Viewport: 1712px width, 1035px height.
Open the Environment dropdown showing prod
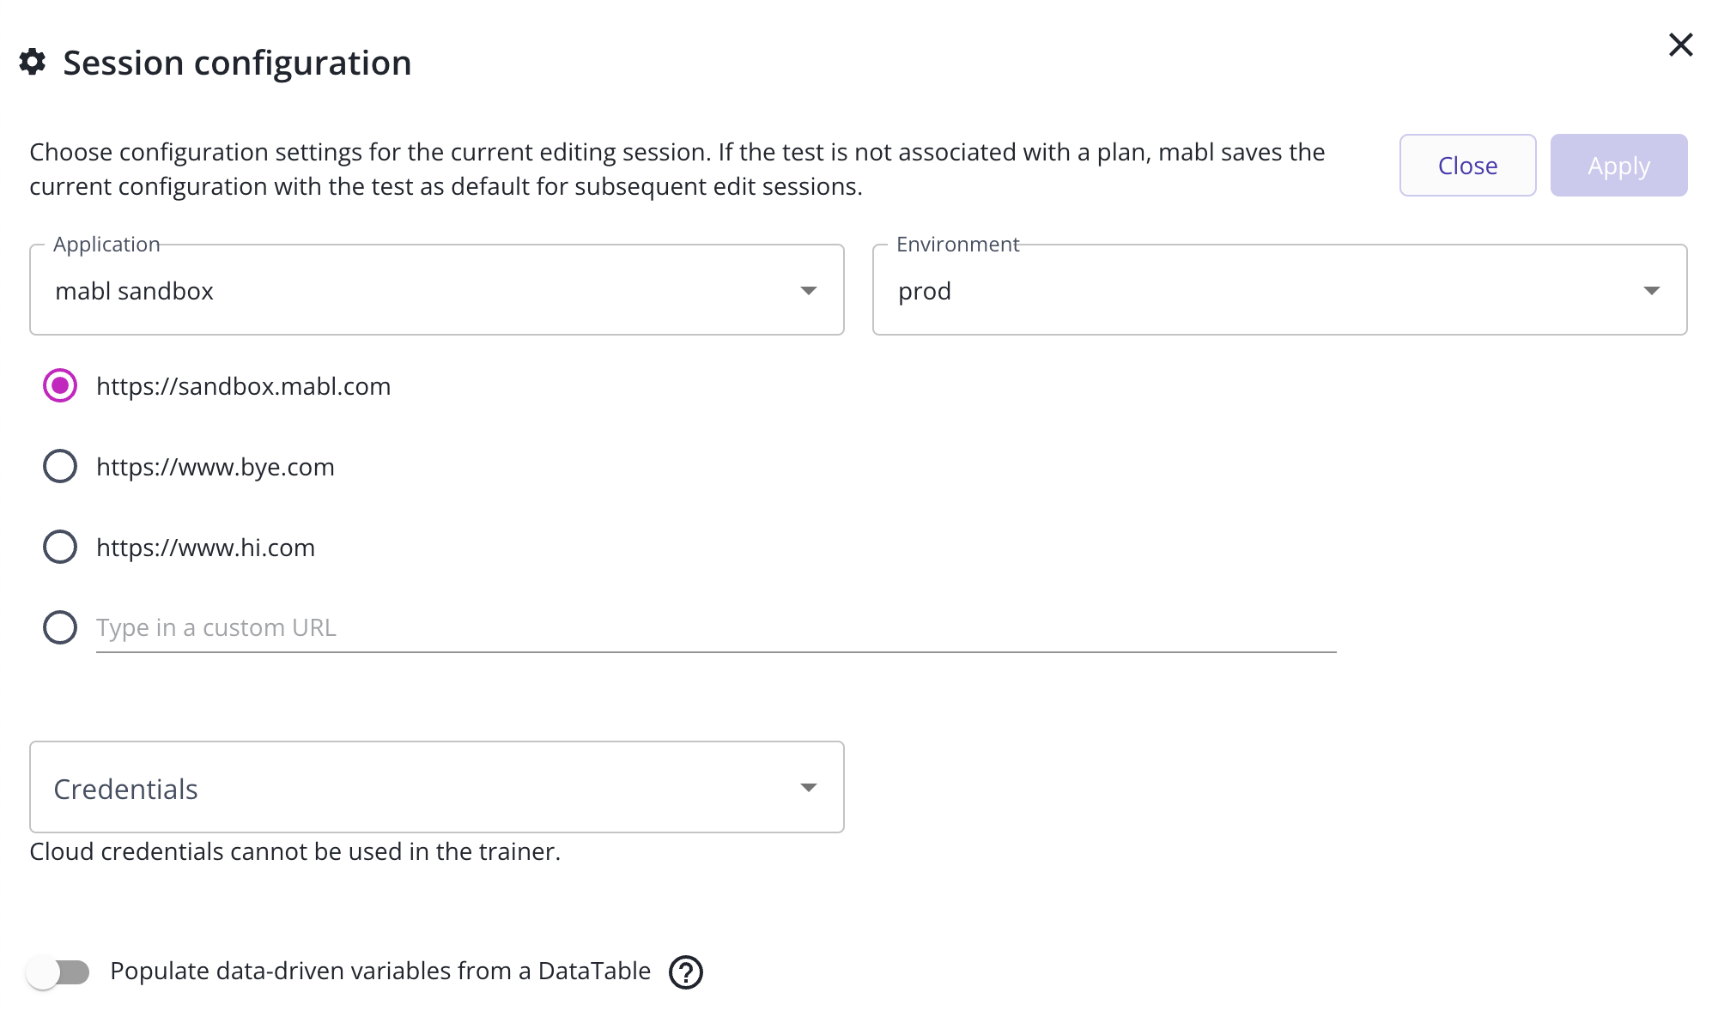pos(1279,290)
